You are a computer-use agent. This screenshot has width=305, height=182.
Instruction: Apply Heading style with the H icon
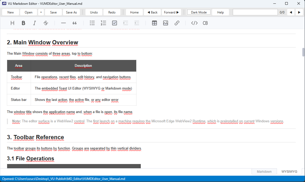(12, 23)
